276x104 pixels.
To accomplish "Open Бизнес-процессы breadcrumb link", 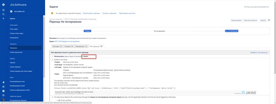I will point(56,19).
